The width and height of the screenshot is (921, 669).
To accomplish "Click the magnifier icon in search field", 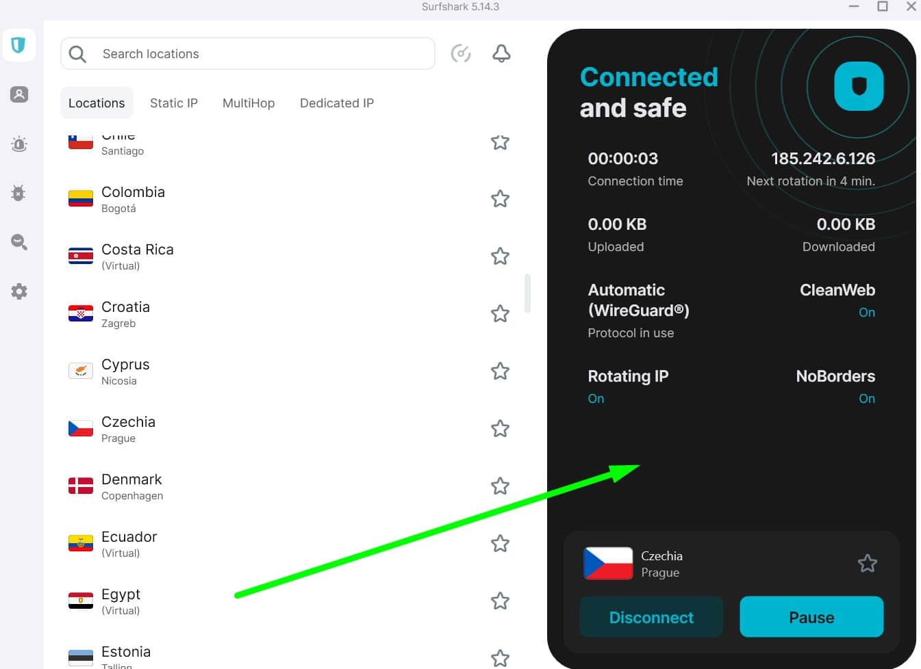I will click(x=78, y=54).
